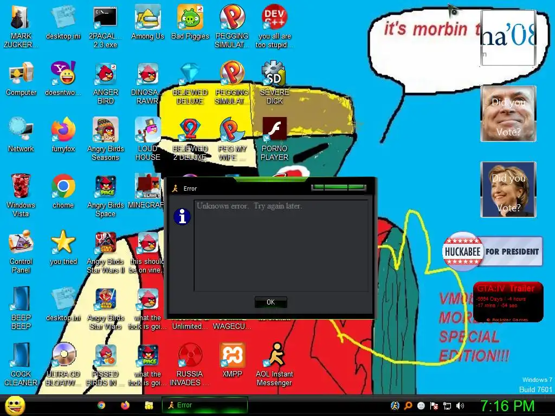Open the file explorer taskbar icon
This screenshot has width=555, height=416.
click(x=149, y=405)
